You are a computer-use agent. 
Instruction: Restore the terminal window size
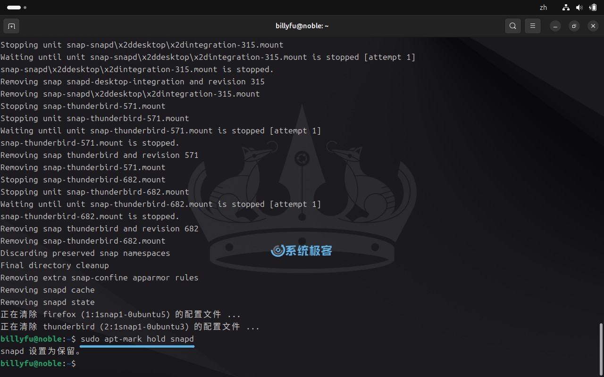click(x=574, y=26)
